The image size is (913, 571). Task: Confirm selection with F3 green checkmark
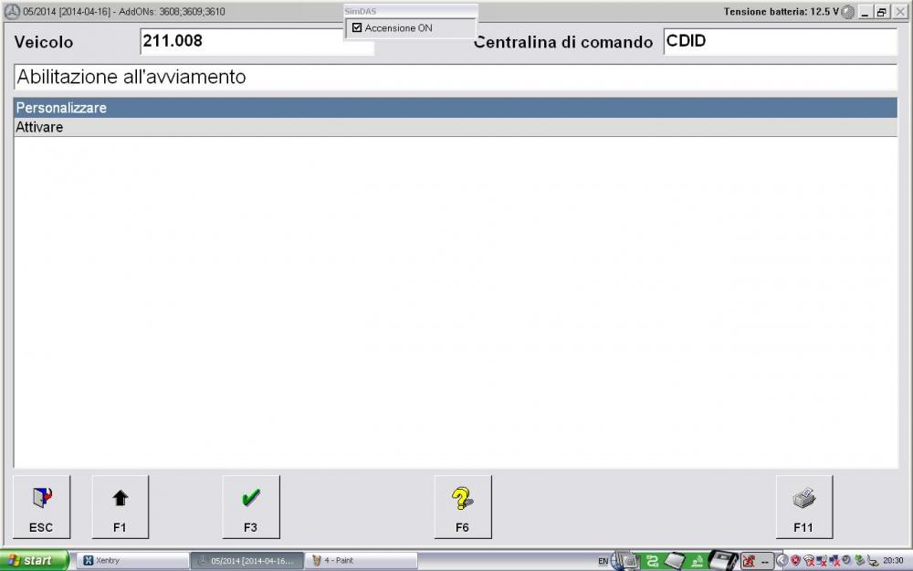250,506
